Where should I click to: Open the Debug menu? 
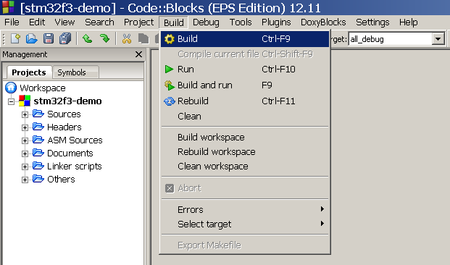206,22
